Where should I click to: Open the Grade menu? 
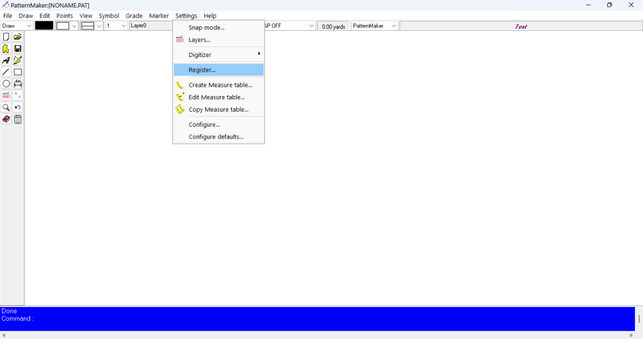(x=134, y=16)
